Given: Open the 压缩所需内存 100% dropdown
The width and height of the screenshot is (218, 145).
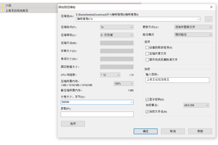Looking at the screenshot, I should [x=123, y=84].
